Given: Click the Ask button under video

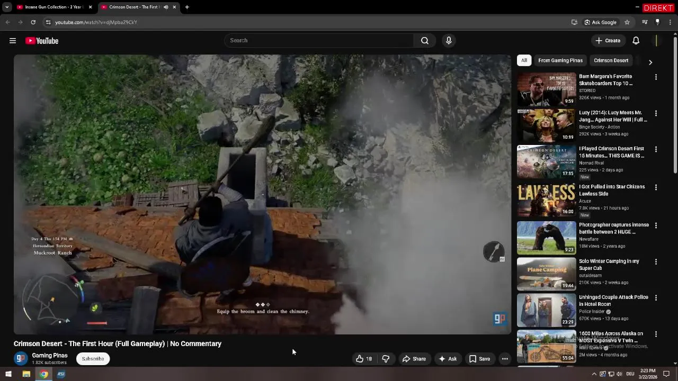Looking at the screenshot, I should (x=447, y=359).
